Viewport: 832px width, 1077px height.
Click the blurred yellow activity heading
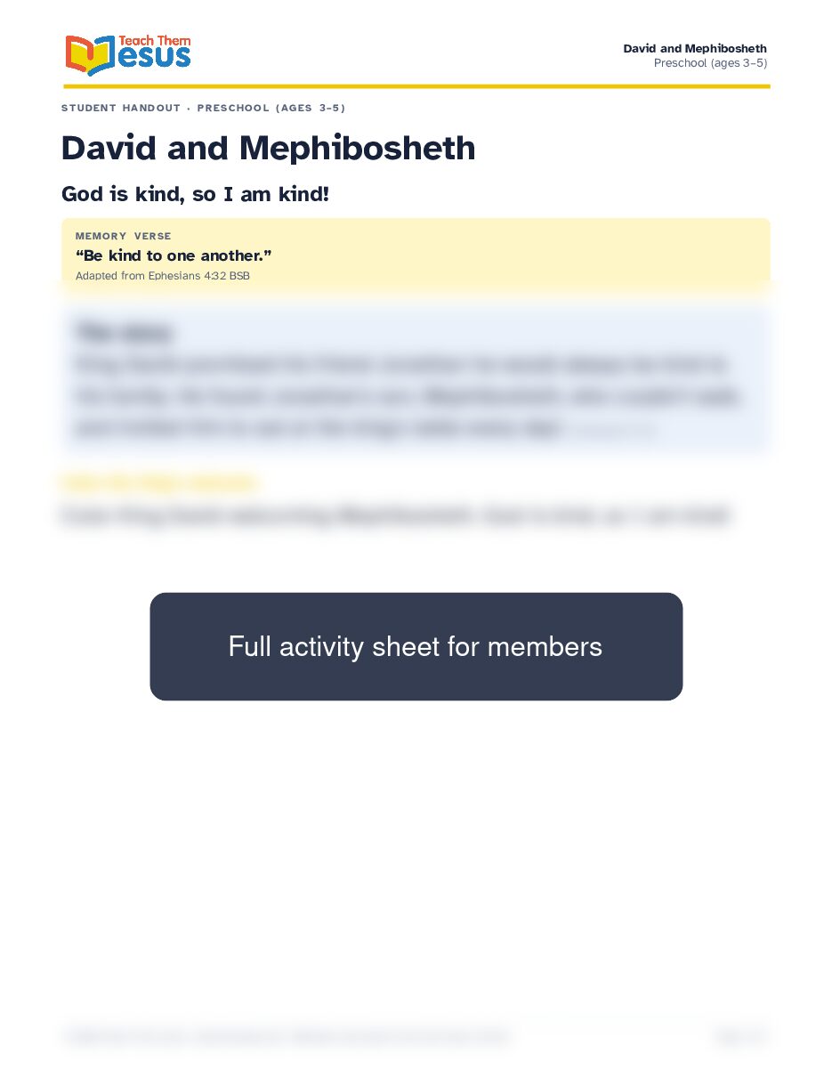coord(159,483)
